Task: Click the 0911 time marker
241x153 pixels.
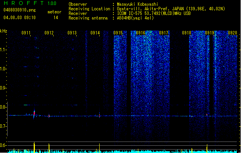Action: point(26,33)
